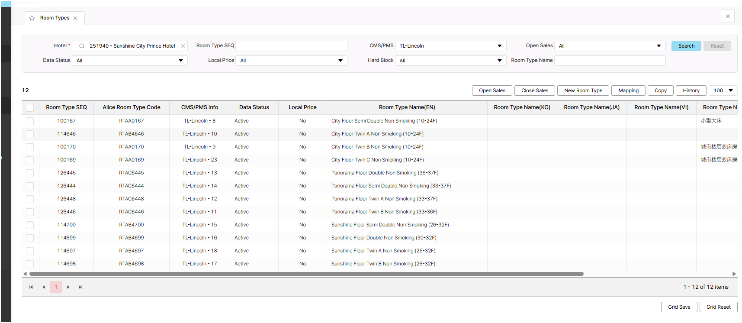Click the New Room Type button
This screenshot has width=742, height=323.
tap(583, 90)
